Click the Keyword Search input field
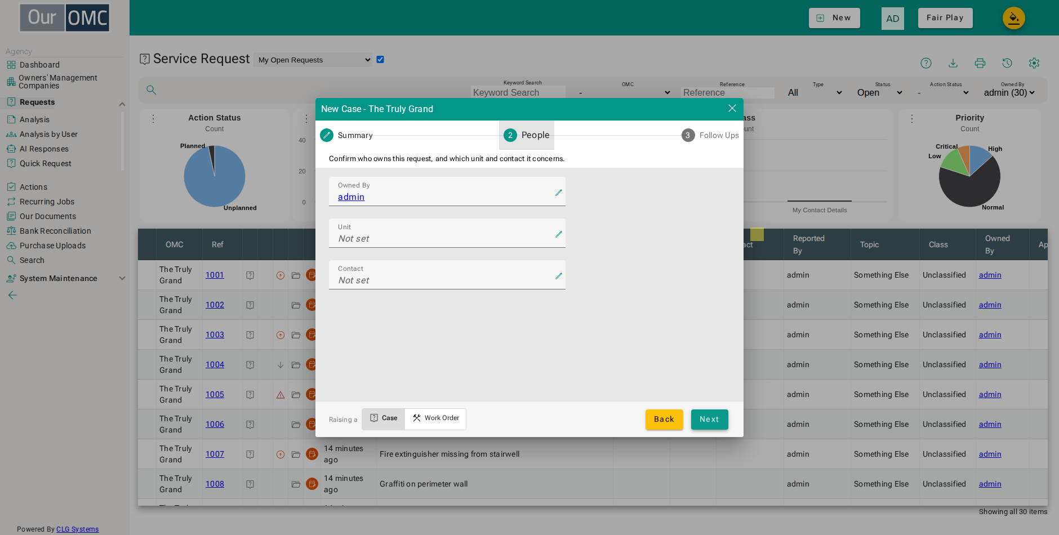The width and height of the screenshot is (1059, 535). (518, 92)
